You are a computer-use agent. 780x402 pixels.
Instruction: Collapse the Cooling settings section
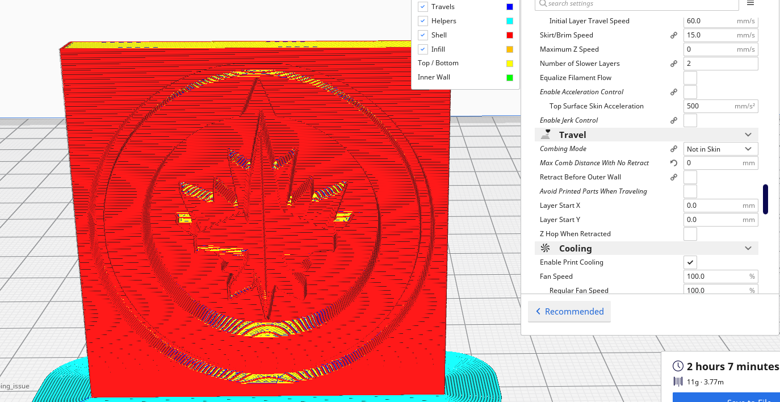click(748, 248)
